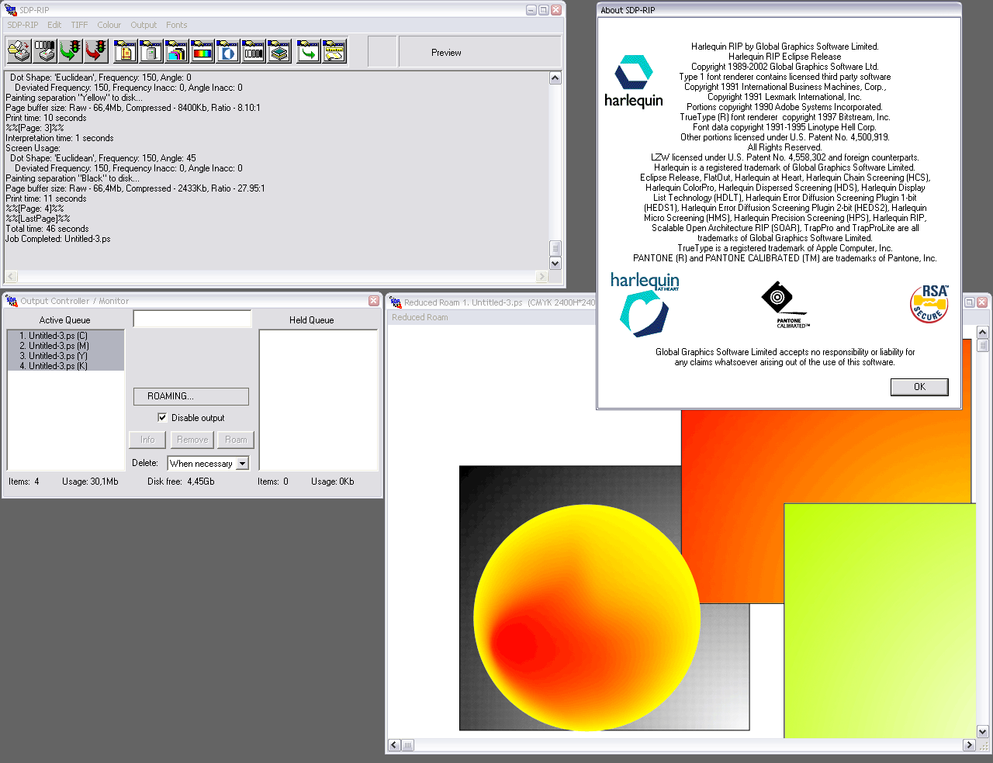This screenshot has height=763, width=993.
Task: Click 'Total time: 46 seconds' log line
Action: [x=47, y=229]
